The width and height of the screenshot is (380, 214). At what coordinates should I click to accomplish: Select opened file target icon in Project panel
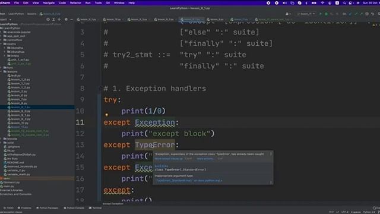pyautogui.click(x=48, y=20)
